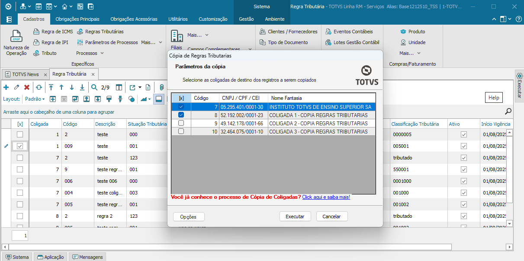The width and height of the screenshot is (524, 261).
Task: Click the Opções button
Action: (189, 217)
